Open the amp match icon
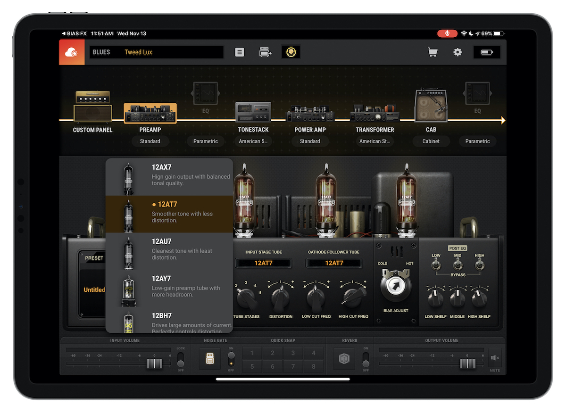566x413 pixels. pos(266,52)
